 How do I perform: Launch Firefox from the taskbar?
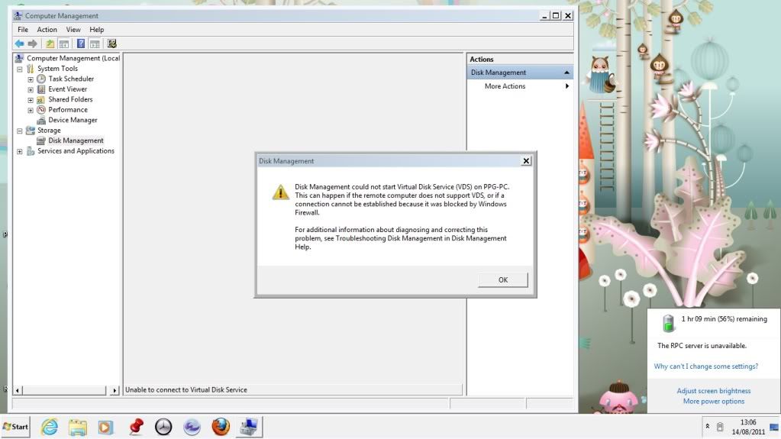pyautogui.click(x=221, y=427)
